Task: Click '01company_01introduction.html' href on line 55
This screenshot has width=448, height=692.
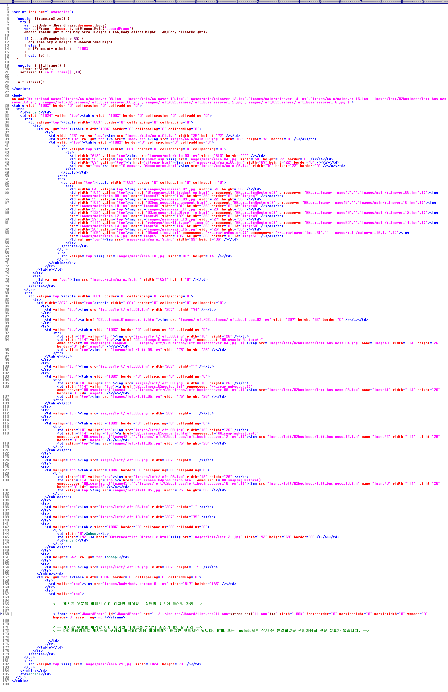Action: click(178, 192)
